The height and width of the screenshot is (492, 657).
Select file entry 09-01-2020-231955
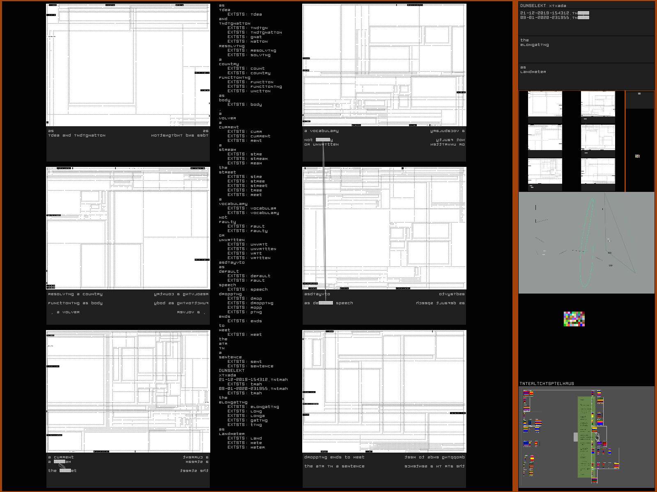554,18
